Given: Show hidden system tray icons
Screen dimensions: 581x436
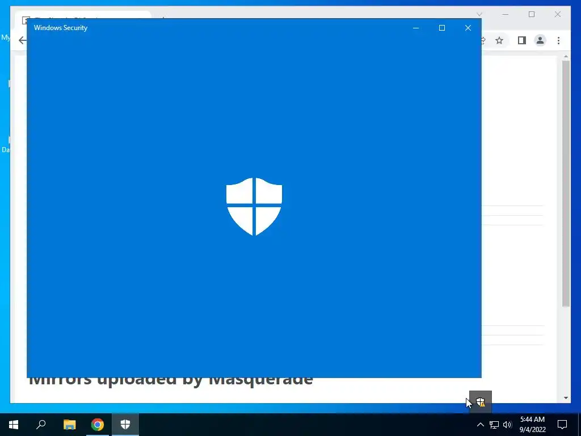Looking at the screenshot, I should pos(480,425).
